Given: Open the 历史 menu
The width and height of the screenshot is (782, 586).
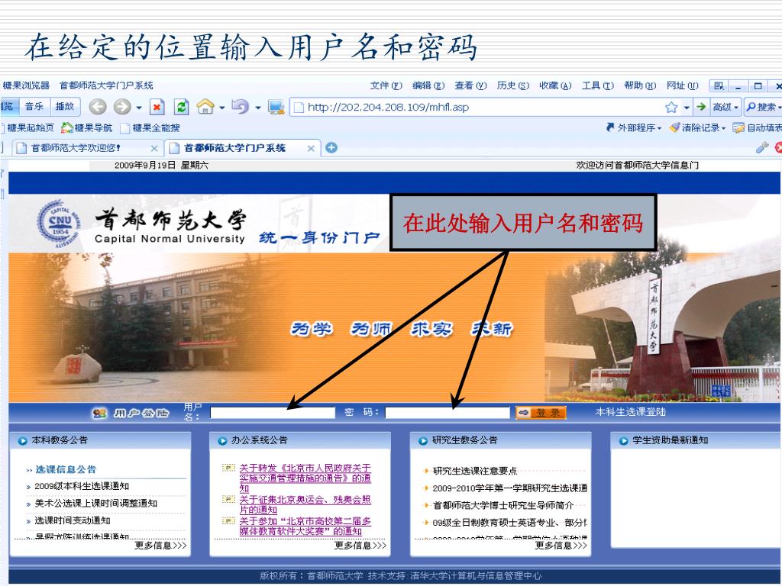Looking at the screenshot, I should click(x=512, y=85).
